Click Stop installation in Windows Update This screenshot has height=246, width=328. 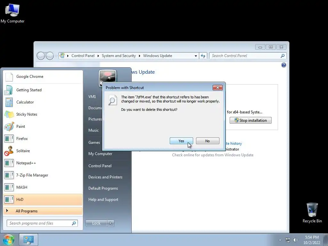pyautogui.click(x=250, y=120)
